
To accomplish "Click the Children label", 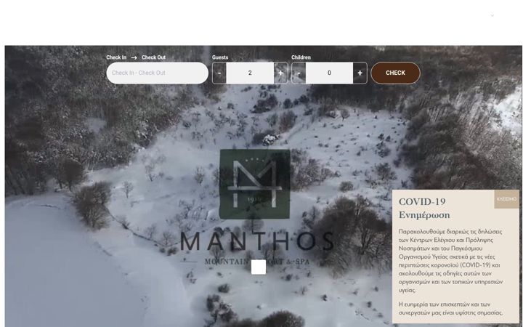I will click(x=301, y=57).
